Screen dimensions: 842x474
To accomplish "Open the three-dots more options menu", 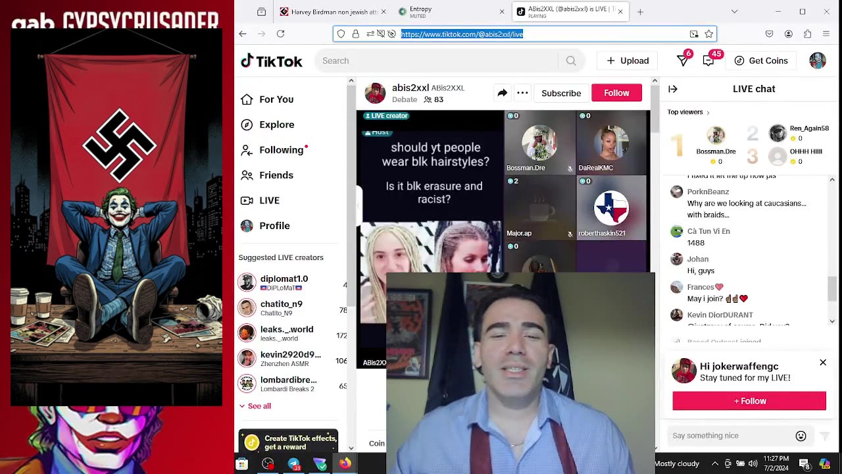I will (x=522, y=93).
